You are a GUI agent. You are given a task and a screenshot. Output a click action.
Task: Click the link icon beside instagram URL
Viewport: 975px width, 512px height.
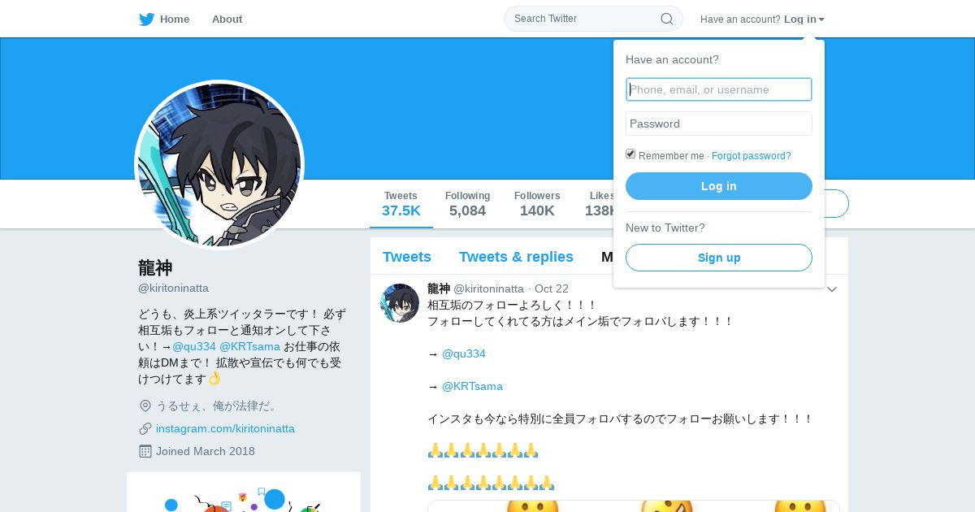point(145,428)
